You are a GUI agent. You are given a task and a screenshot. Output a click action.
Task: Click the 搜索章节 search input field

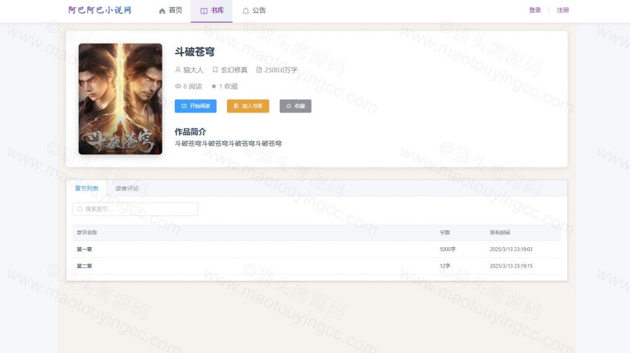135,209
